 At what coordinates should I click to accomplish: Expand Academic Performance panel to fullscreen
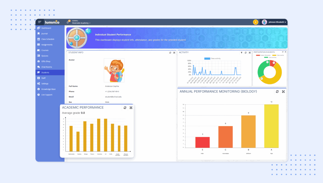click(131, 108)
